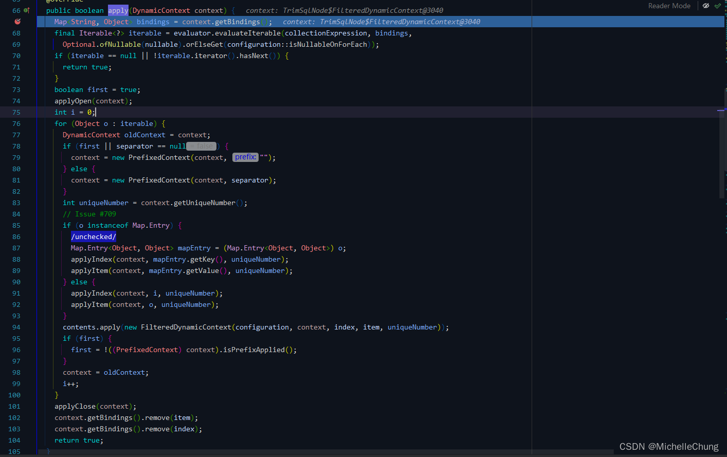Click the Issue #709 comment text
The width and height of the screenshot is (727, 457).
click(x=89, y=214)
